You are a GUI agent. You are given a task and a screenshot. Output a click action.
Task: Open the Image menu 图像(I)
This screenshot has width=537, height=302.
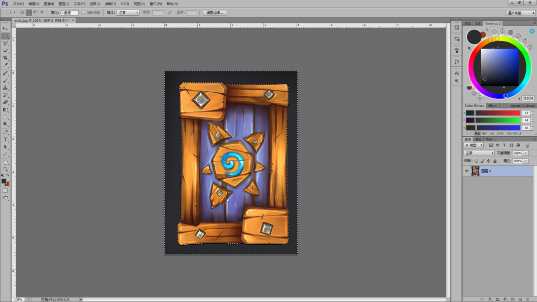[x=49, y=4]
